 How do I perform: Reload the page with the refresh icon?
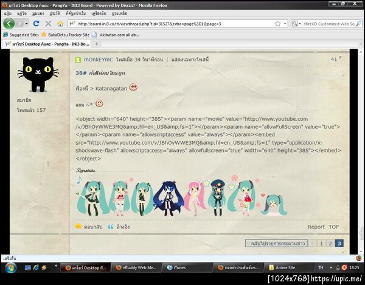click(x=36, y=24)
